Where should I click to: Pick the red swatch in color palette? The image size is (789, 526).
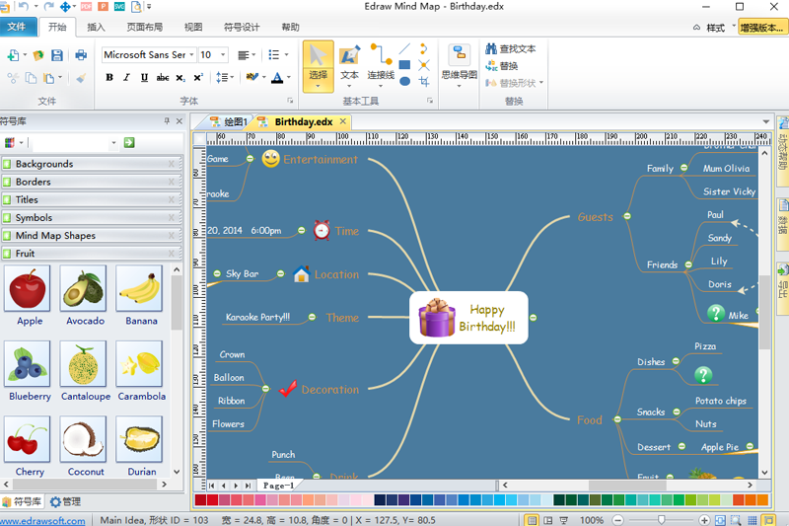[214, 500]
